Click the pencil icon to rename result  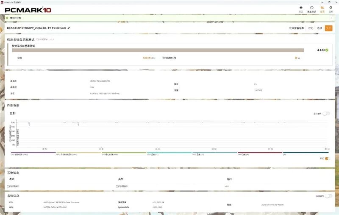point(69,28)
